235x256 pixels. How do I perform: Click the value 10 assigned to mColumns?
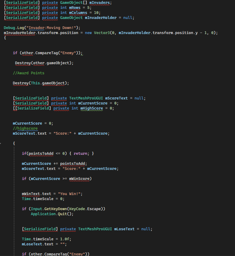pos(96,12)
